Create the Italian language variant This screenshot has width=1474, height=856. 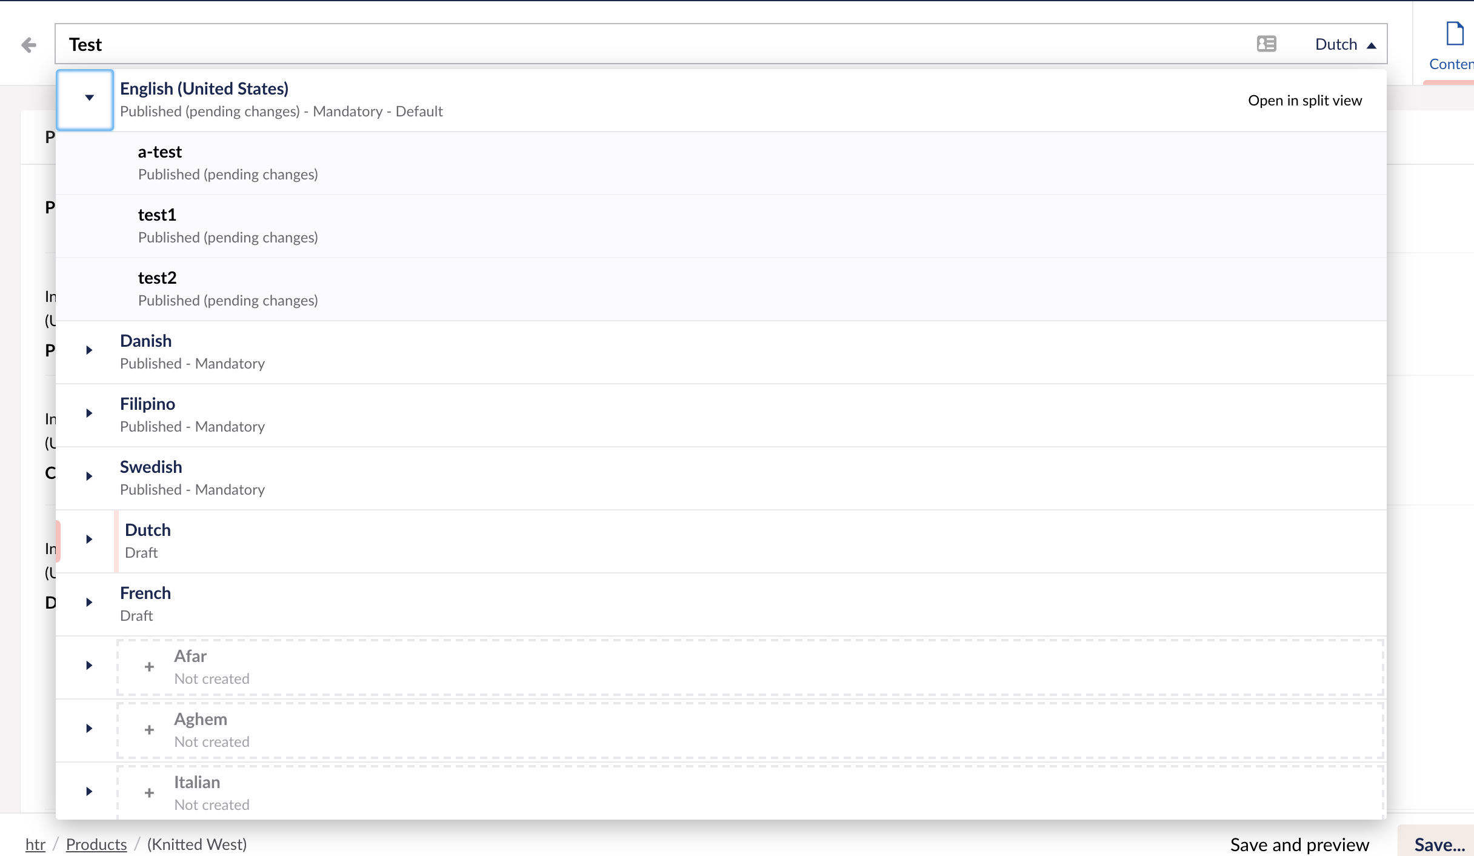(x=750, y=792)
